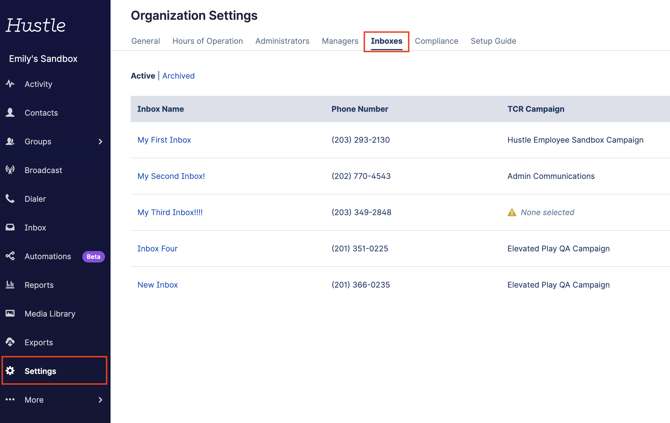Click the Settings gear icon
670x423 pixels.
(x=10, y=371)
